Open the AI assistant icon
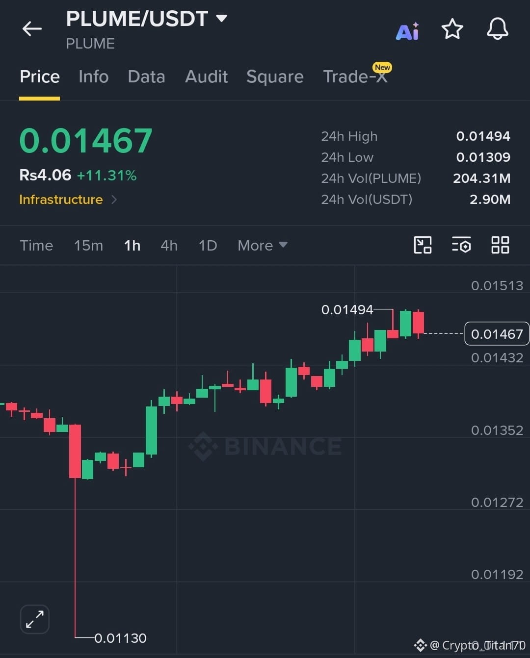The width and height of the screenshot is (530, 658). click(x=407, y=31)
